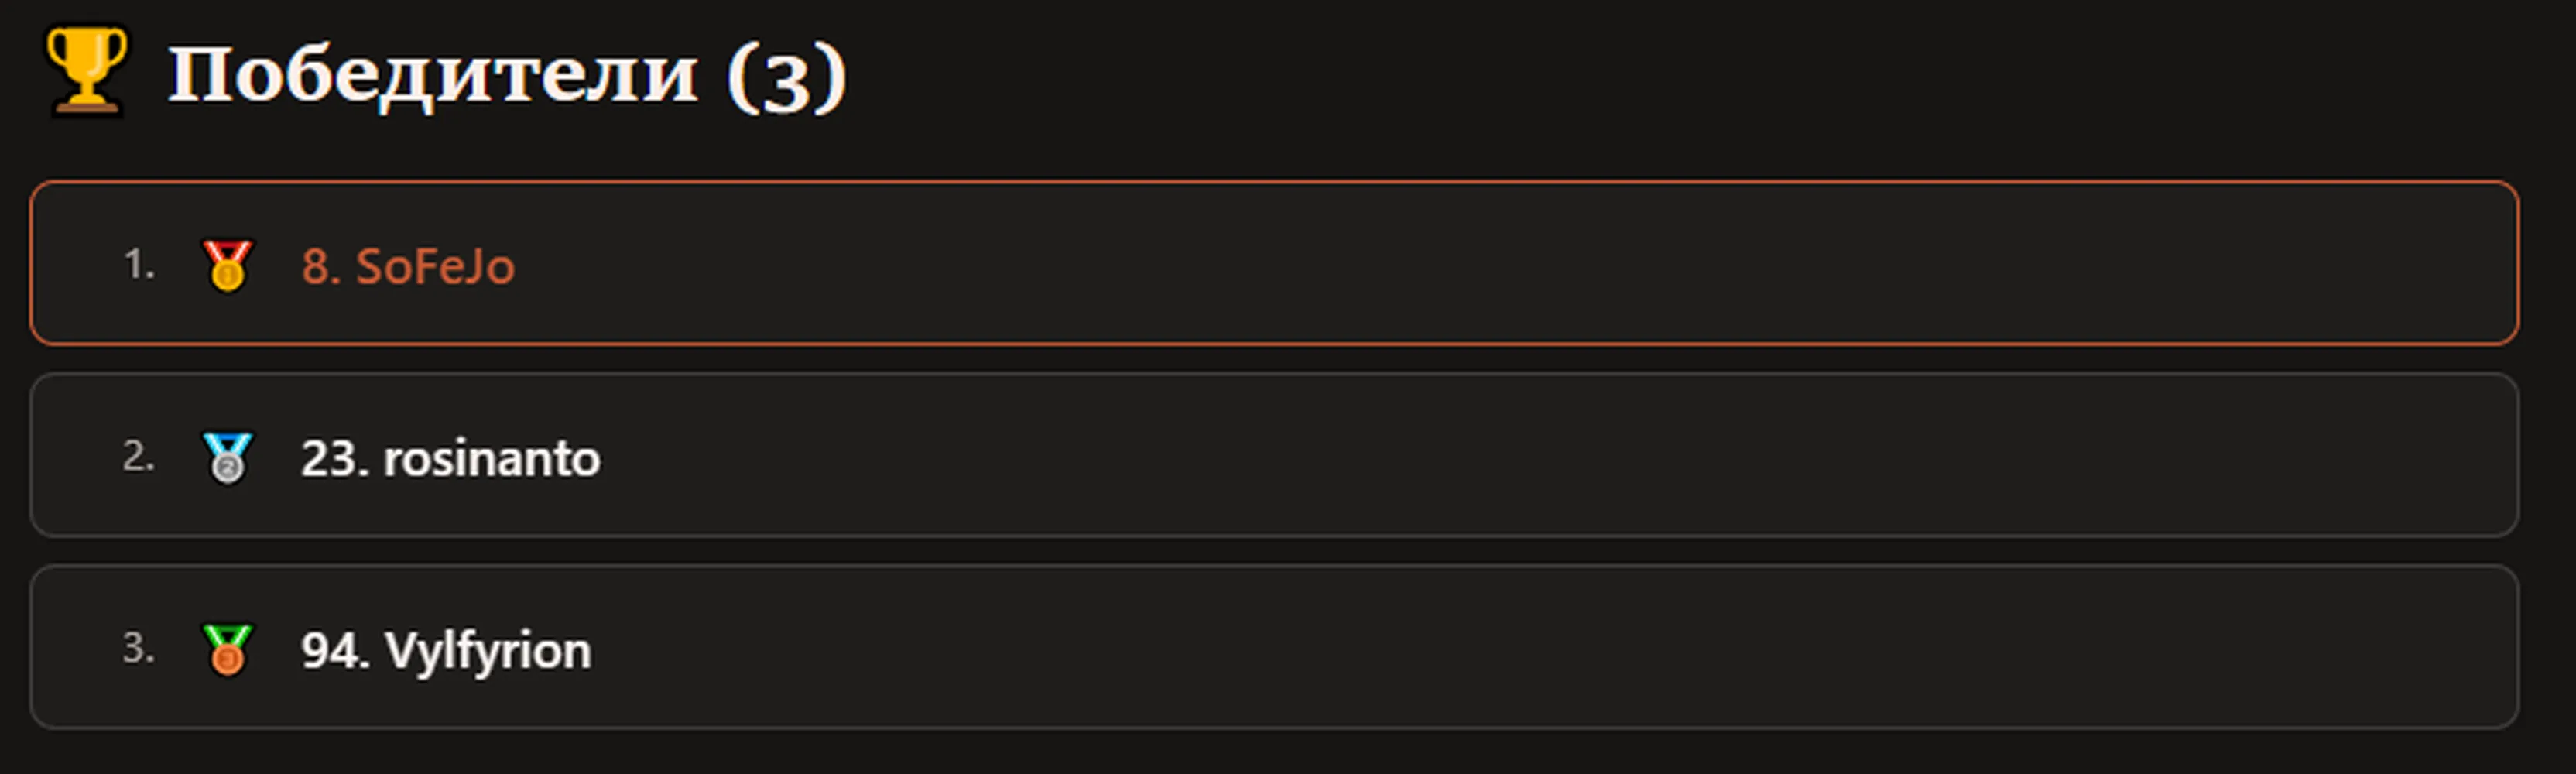The image size is (2576, 774).
Task: Click rank number 3. in the list
Action: pyautogui.click(x=139, y=649)
